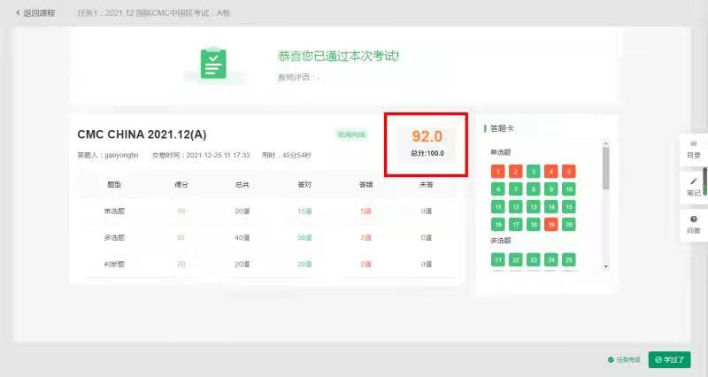This screenshot has height=377, width=708.
Task: Open the 笔记 notes panel
Action: (x=694, y=187)
